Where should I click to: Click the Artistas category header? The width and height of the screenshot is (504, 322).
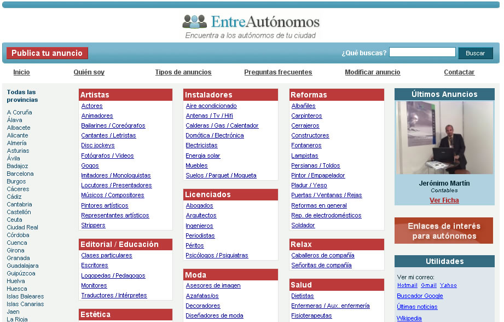coord(125,95)
